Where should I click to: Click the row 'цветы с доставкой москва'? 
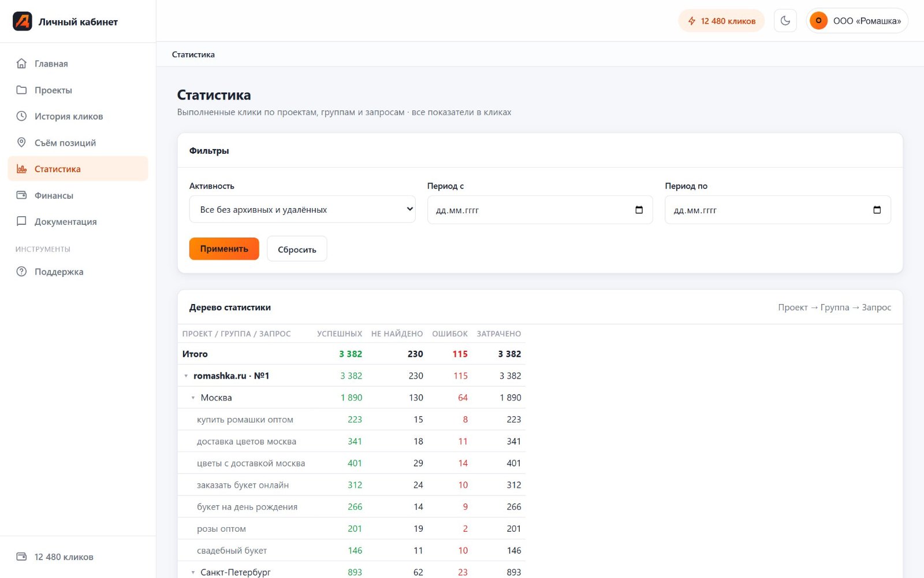pyautogui.click(x=351, y=463)
